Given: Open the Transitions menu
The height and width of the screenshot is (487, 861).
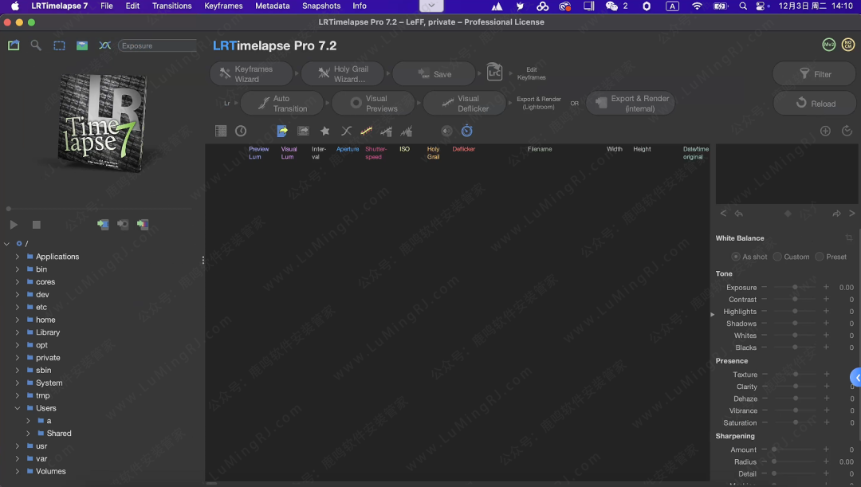Looking at the screenshot, I should [171, 6].
